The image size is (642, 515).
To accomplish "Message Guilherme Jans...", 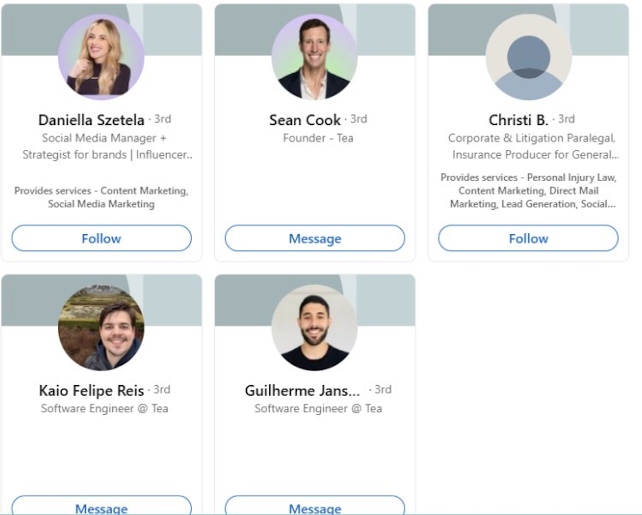I will tap(315, 505).
